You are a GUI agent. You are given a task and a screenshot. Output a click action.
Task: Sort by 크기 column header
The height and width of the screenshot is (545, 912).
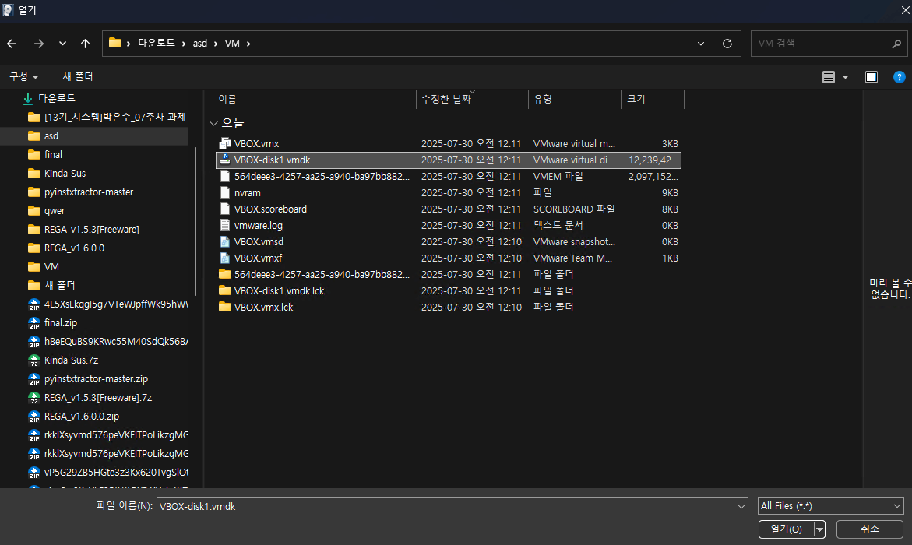click(x=636, y=99)
